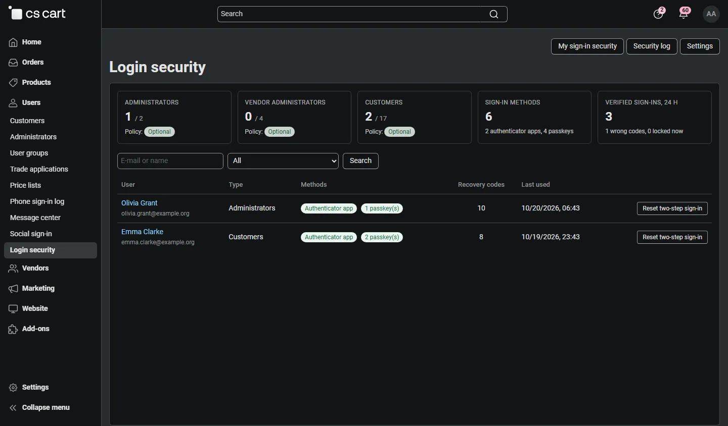Image resolution: width=728 pixels, height=426 pixels.
Task: Click the Marketing megaphone icon
Action: (x=13, y=289)
